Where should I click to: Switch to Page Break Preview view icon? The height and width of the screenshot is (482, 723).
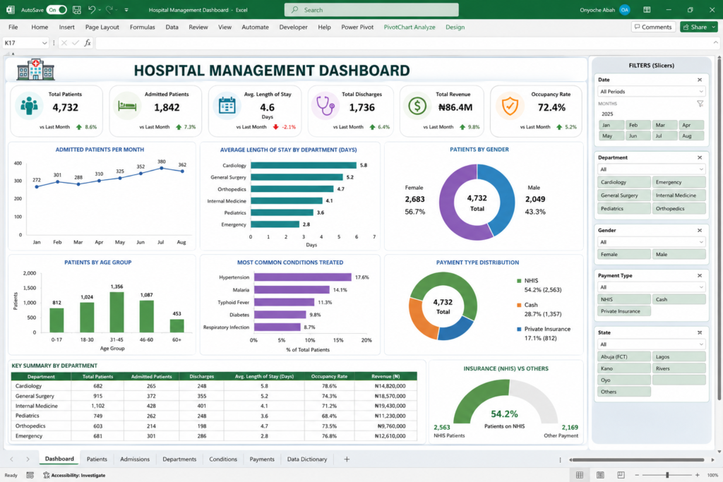[621, 475]
